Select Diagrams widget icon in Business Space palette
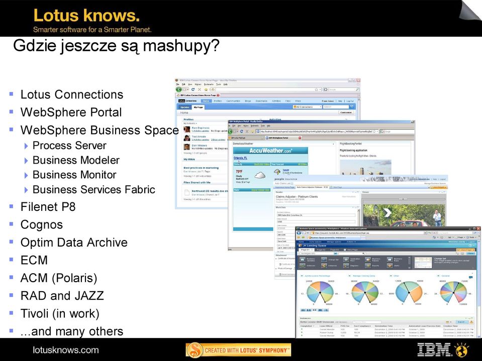The image size is (482, 361). [x=346, y=266]
